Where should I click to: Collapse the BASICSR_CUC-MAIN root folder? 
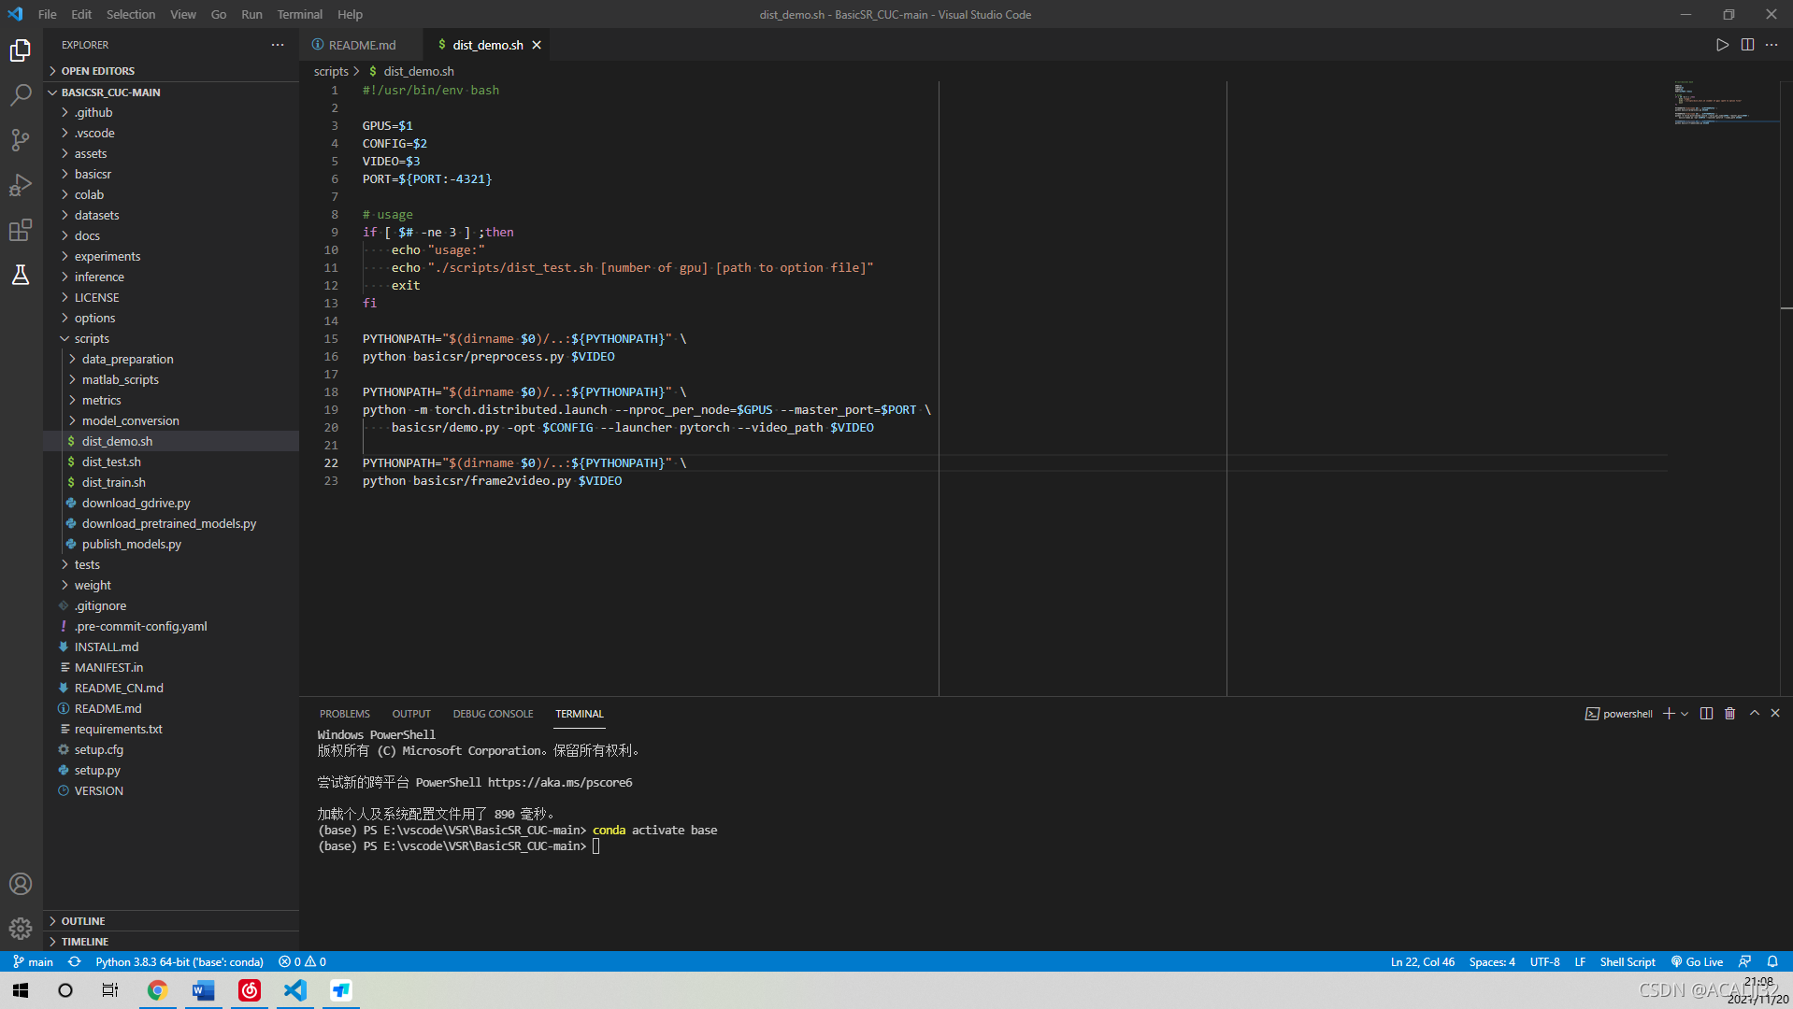click(171, 92)
